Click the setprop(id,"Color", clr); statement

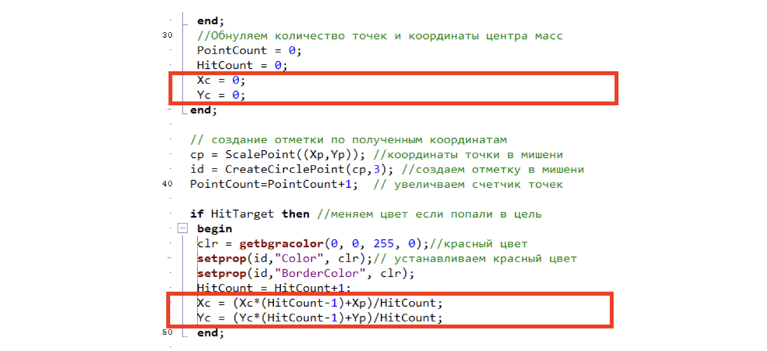(285, 259)
